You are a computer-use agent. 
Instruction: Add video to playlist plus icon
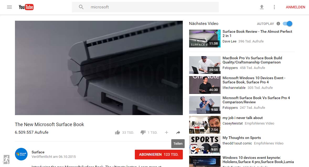click(x=167, y=133)
